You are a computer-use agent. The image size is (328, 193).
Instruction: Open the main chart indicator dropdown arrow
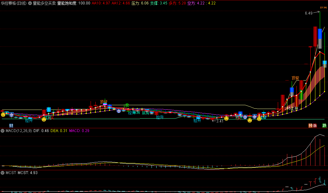(30, 3)
